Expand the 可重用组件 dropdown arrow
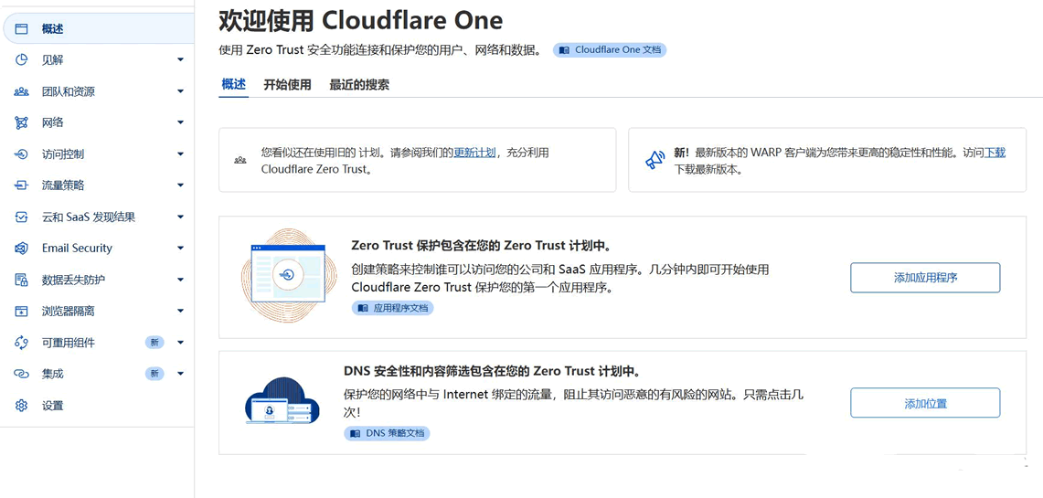The height and width of the screenshot is (498, 1043). (x=180, y=343)
